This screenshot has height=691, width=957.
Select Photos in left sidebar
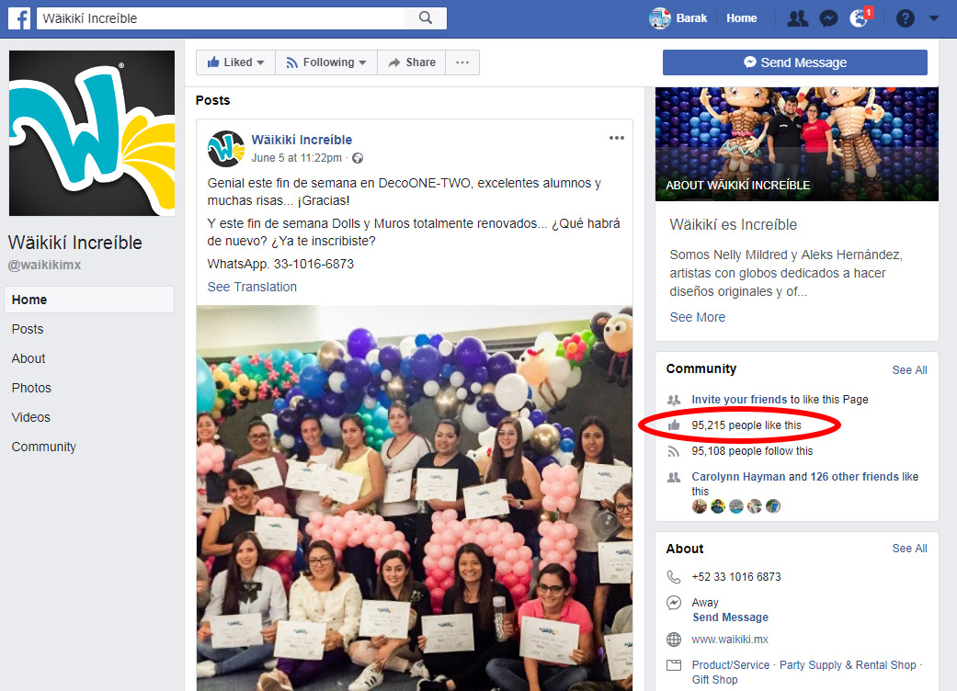(31, 388)
